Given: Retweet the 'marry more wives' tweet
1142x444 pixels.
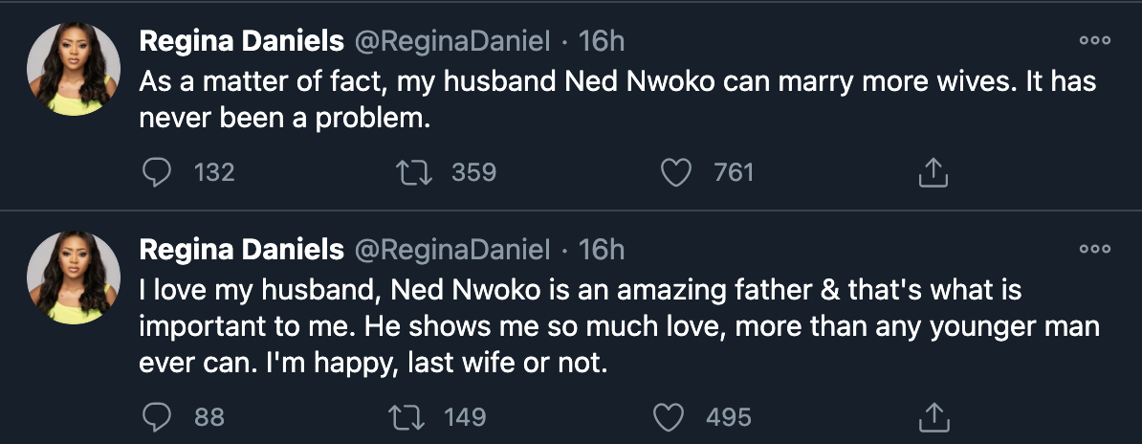Looking at the screenshot, I should pyautogui.click(x=412, y=172).
